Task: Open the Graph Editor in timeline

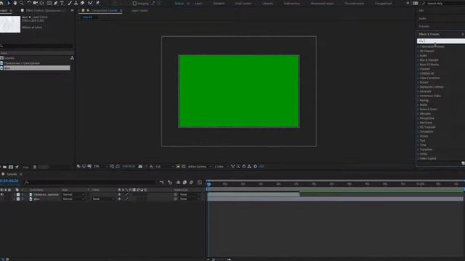Action: [200, 183]
